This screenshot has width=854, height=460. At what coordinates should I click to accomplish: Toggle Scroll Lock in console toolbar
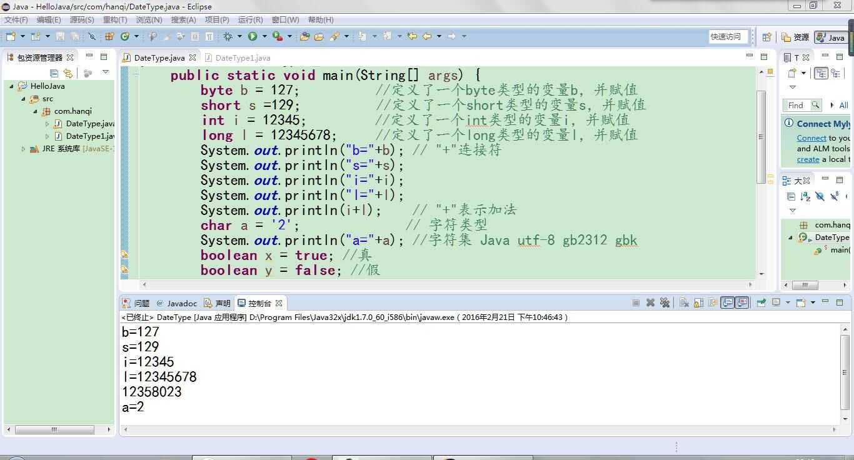pyautogui.click(x=698, y=302)
